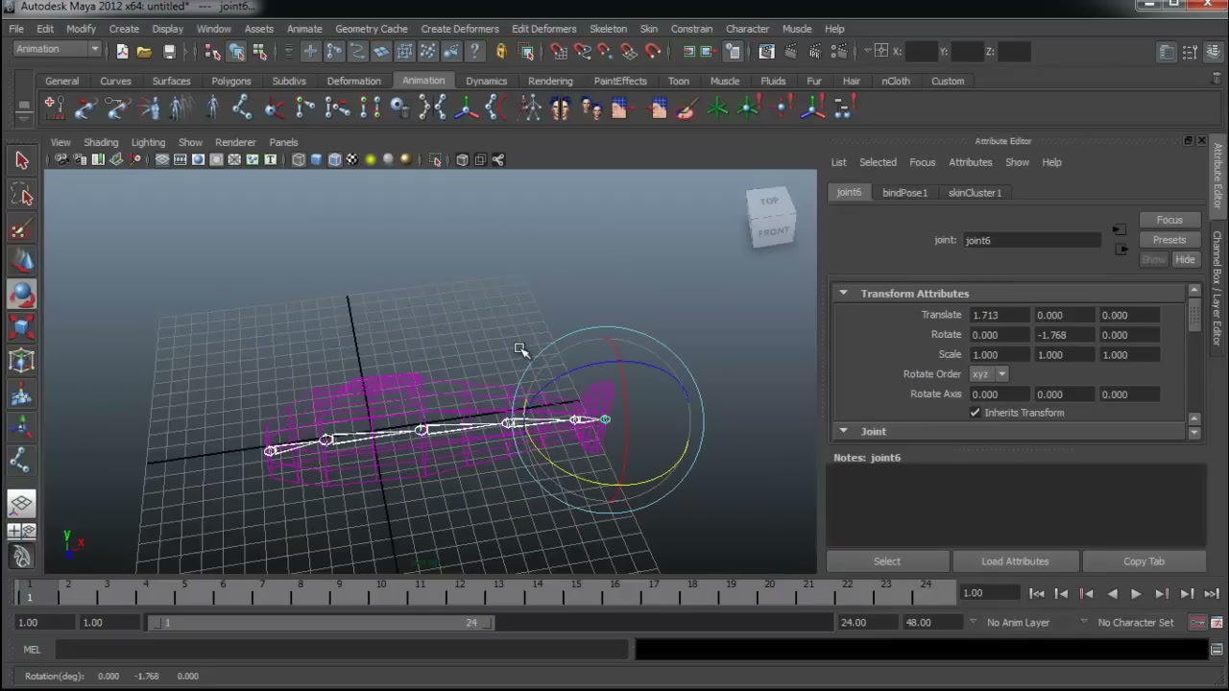Switch to the skinCluster1 tab
The width and height of the screenshot is (1229, 691).
(975, 192)
